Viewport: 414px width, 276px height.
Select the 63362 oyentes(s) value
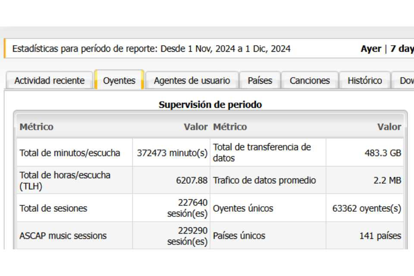(x=367, y=208)
